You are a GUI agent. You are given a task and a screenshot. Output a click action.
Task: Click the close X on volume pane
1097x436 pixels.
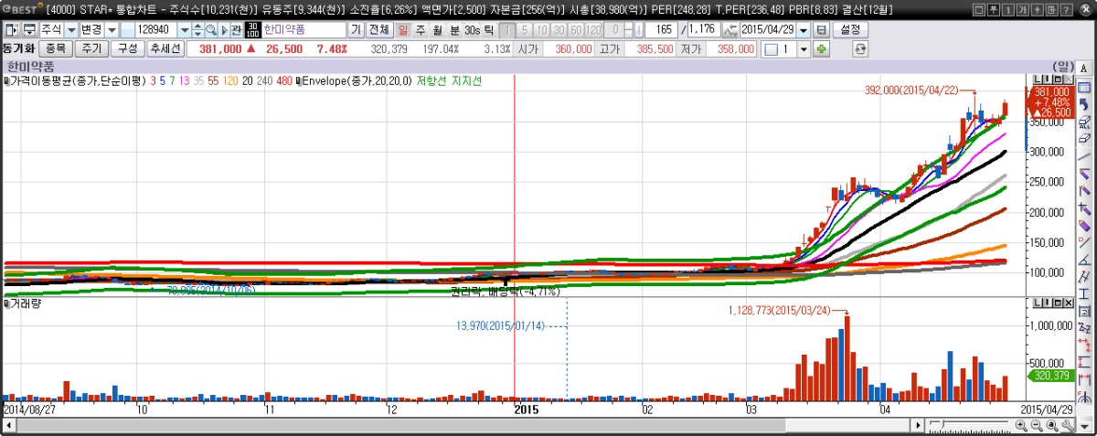[x=1067, y=303]
